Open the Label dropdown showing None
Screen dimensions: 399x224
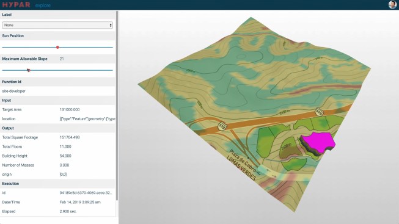pos(57,25)
